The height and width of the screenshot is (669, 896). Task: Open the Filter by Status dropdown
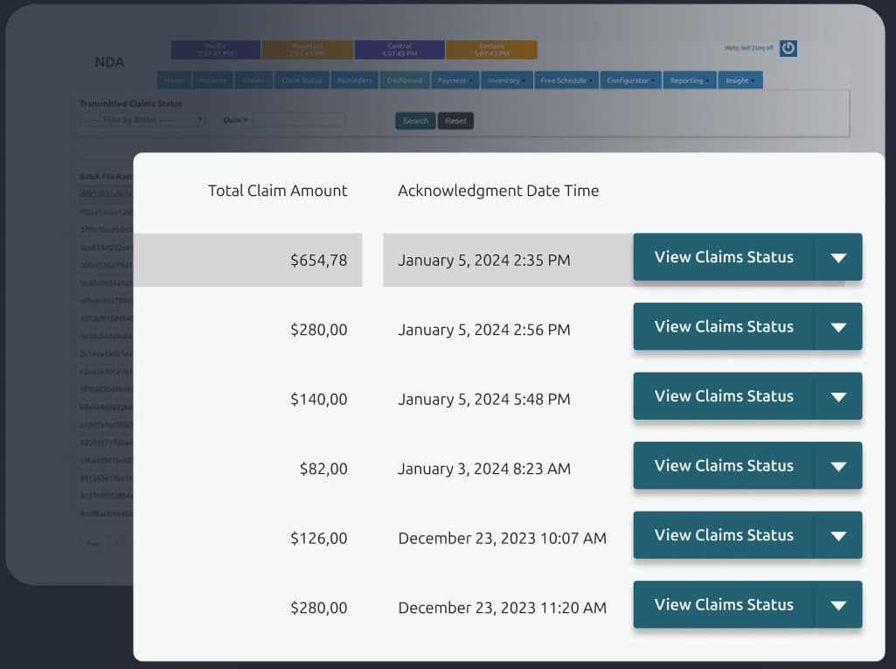pos(142,120)
